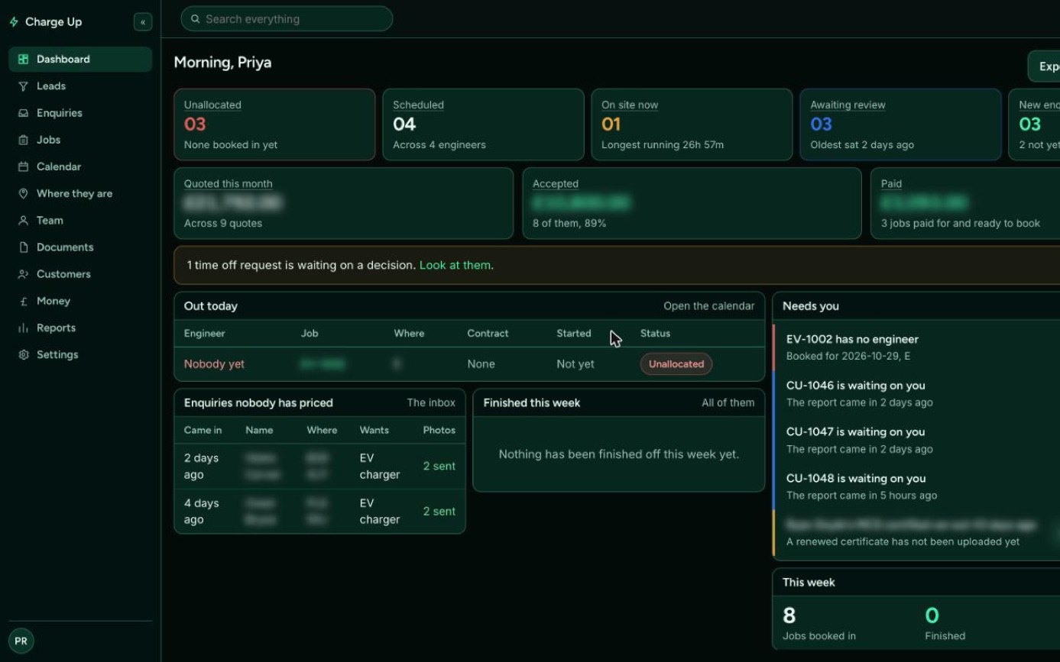The height and width of the screenshot is (662, 1060).
Task: Open CU-1046 is waiting on you
Action: (x=917, y=393)
